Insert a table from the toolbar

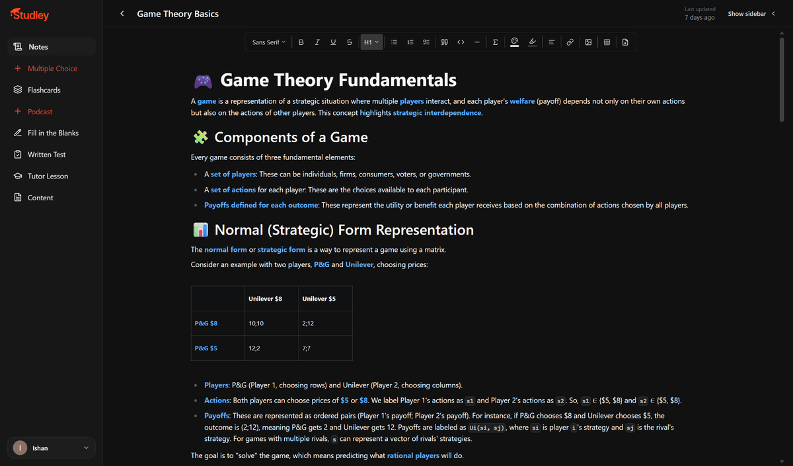(x=607, y=42)
